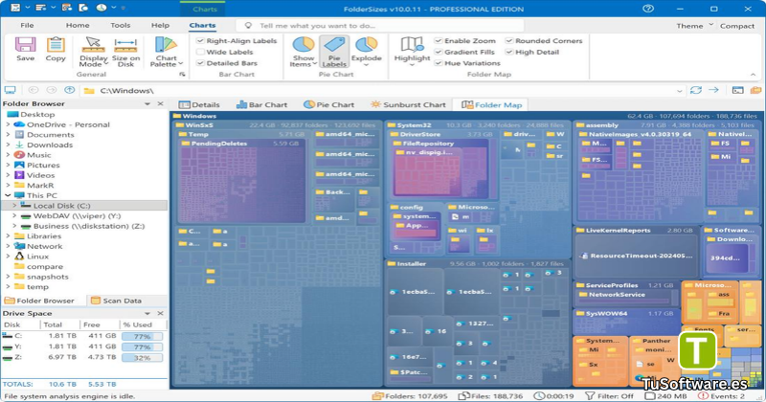Switch to the Details view tab
Image resolution: width=766 pixels, height=402 pixels.
click(199, 104)
